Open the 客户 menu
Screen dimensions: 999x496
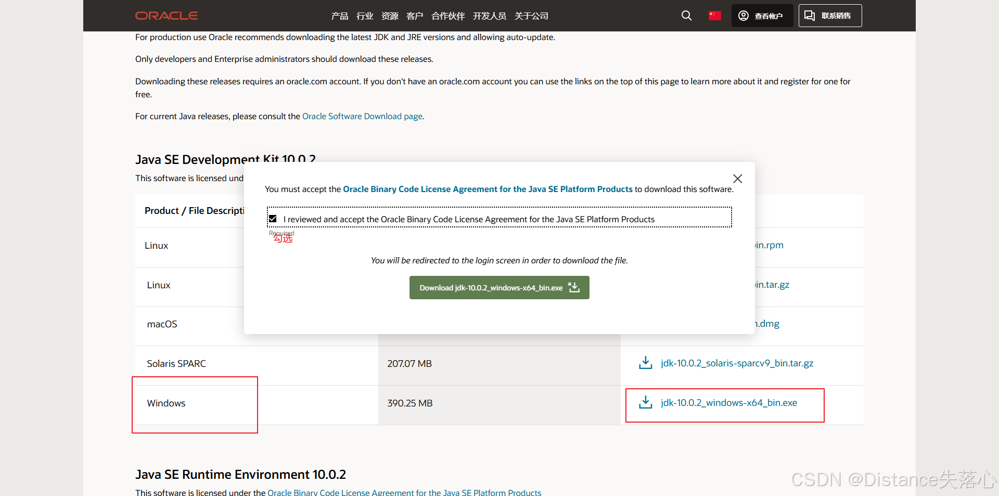click(x=415, y=16)
